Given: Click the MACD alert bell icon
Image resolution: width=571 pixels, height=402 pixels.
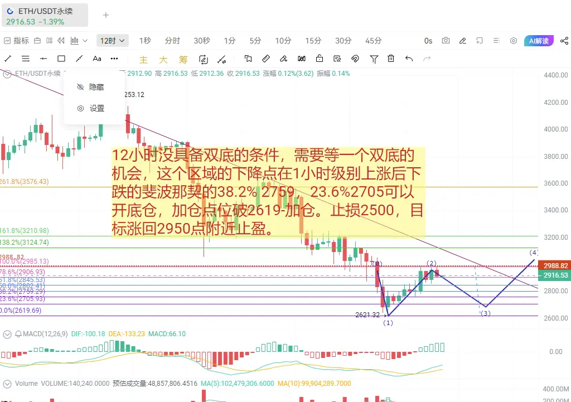Looking at the screenshot, I should tap(18, 334).
